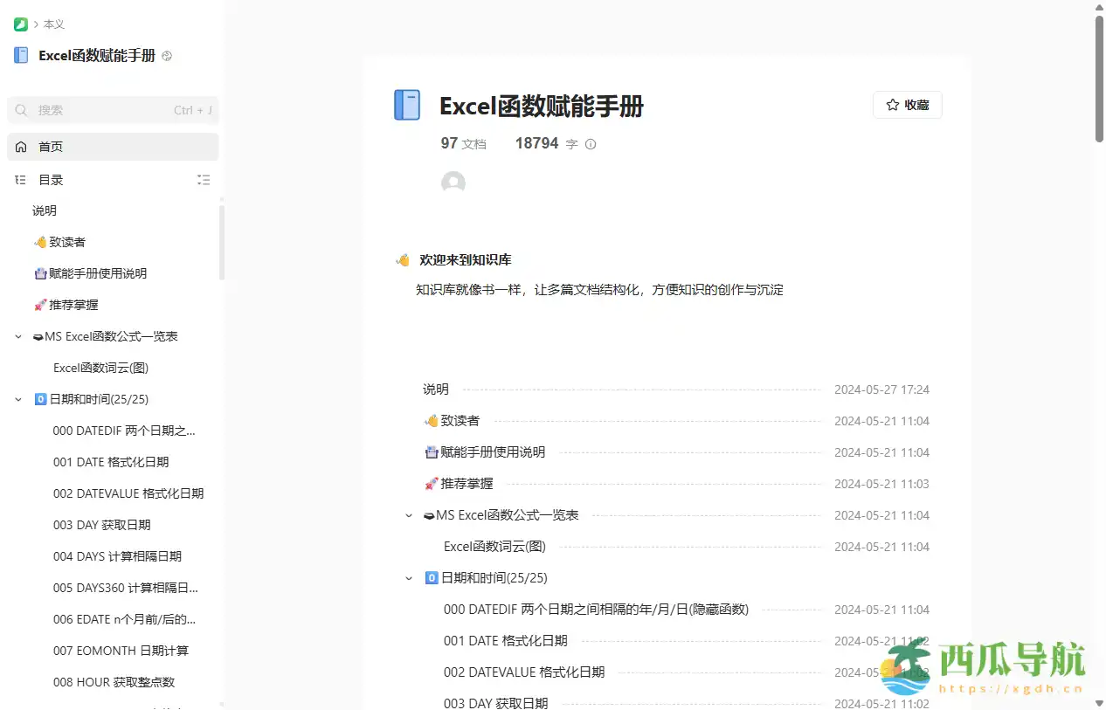This screenshot has width=1106, height=710.
Task: Click the directory tree icon beside 目录
Action: [19, 180]
